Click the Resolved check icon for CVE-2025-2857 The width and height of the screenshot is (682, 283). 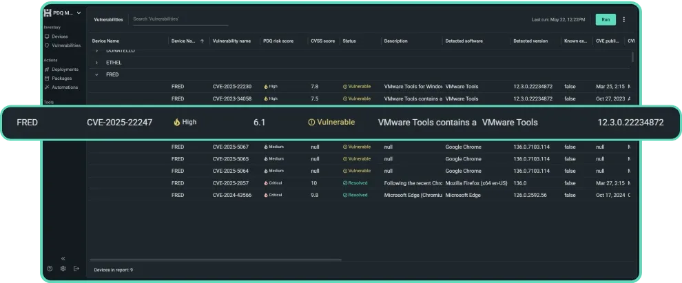[x=345, y=183]
